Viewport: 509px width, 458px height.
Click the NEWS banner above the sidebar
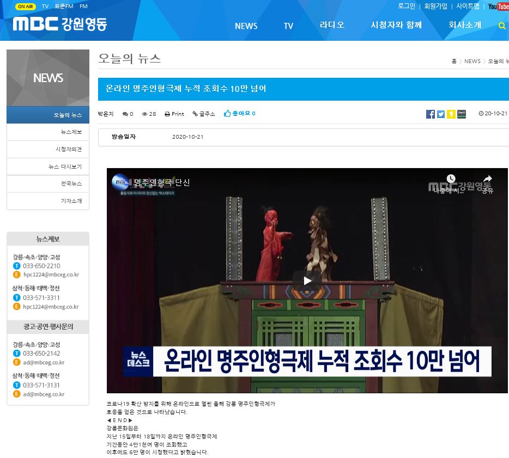(48, 78)
